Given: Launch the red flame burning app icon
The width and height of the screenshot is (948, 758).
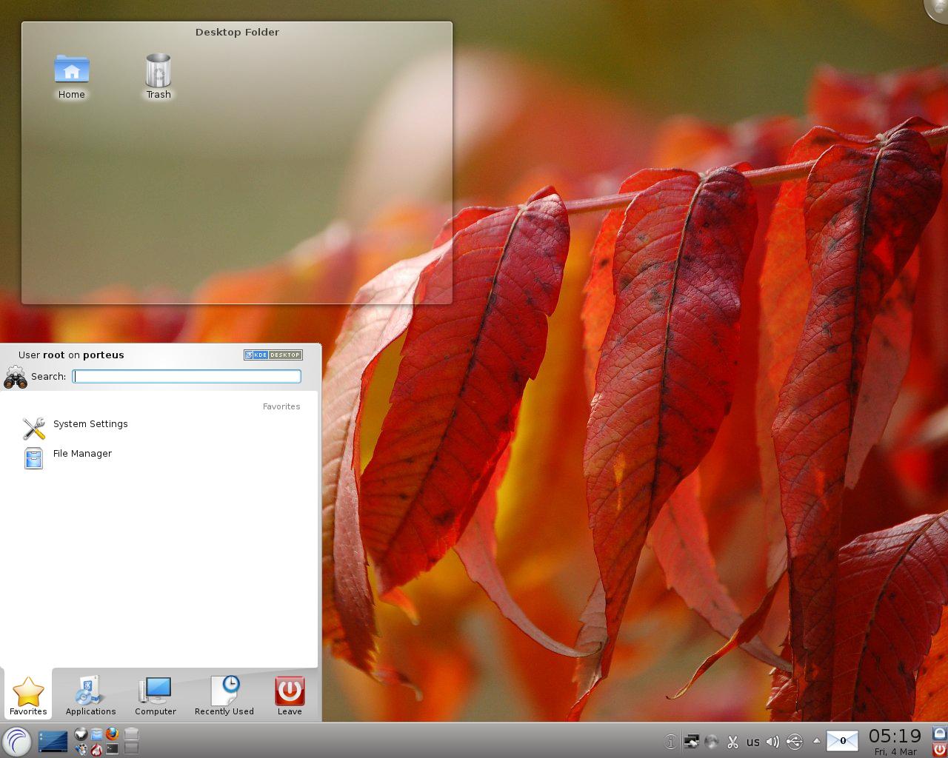Looking at the screenshot, I should (x=96, y=749).
